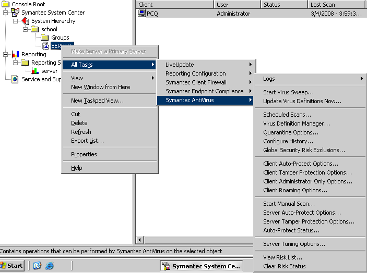Click the Show Desktop quick launch icon
367x273 pixels.
click(37, 266)
